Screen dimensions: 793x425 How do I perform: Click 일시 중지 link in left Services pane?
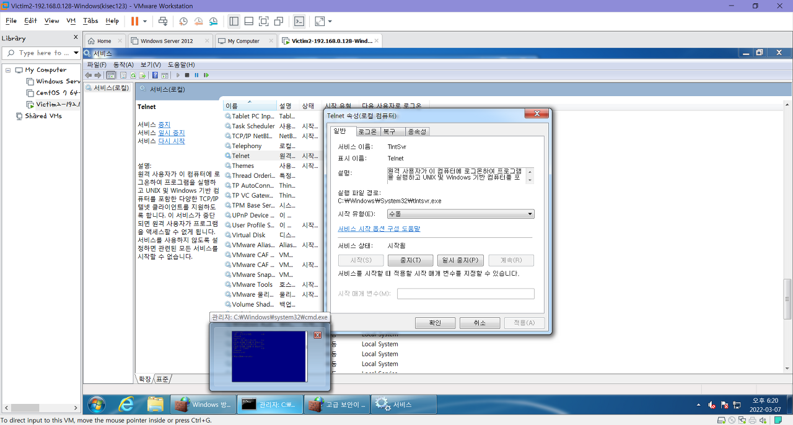click(172, 133)
